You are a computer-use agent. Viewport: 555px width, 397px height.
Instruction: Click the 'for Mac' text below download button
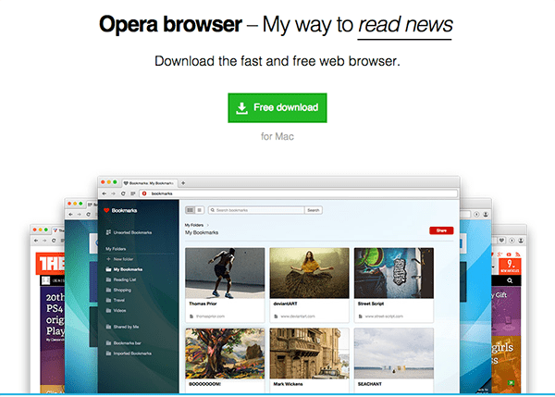point(277,136)
